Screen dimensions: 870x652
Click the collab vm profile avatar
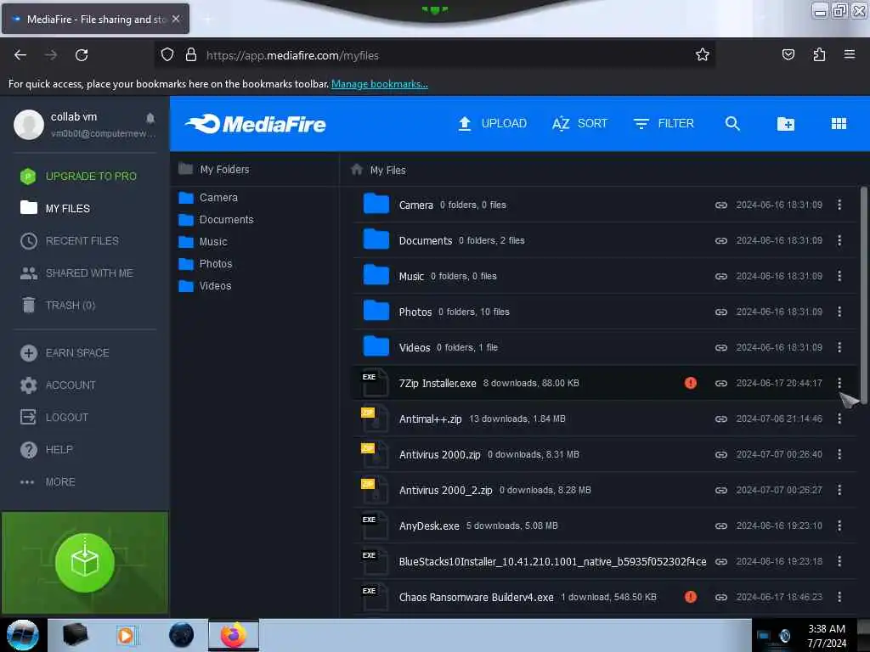coord(29,124)
